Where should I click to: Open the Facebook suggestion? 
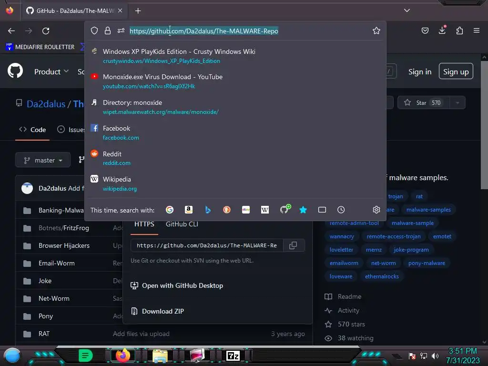click(x=235, y=132)
